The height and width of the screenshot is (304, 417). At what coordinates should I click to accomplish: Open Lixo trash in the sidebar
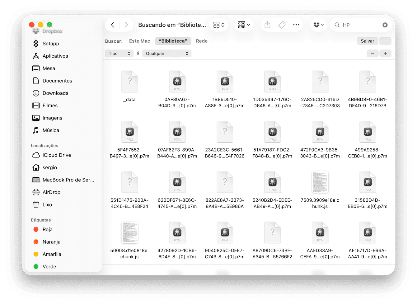[x=47, y=205]
